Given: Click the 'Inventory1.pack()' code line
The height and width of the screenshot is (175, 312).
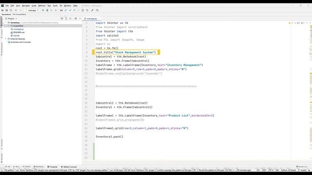Looking at the screenshot, I should pyautogui.click(x=109, y=137).
